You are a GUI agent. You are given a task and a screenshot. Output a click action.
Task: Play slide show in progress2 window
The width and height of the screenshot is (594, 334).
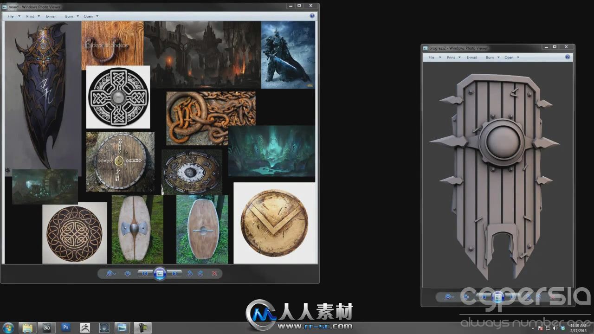pos(498,297)
